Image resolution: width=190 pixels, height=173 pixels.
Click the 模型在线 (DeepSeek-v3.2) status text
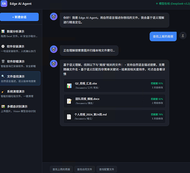tap(174, 4)
